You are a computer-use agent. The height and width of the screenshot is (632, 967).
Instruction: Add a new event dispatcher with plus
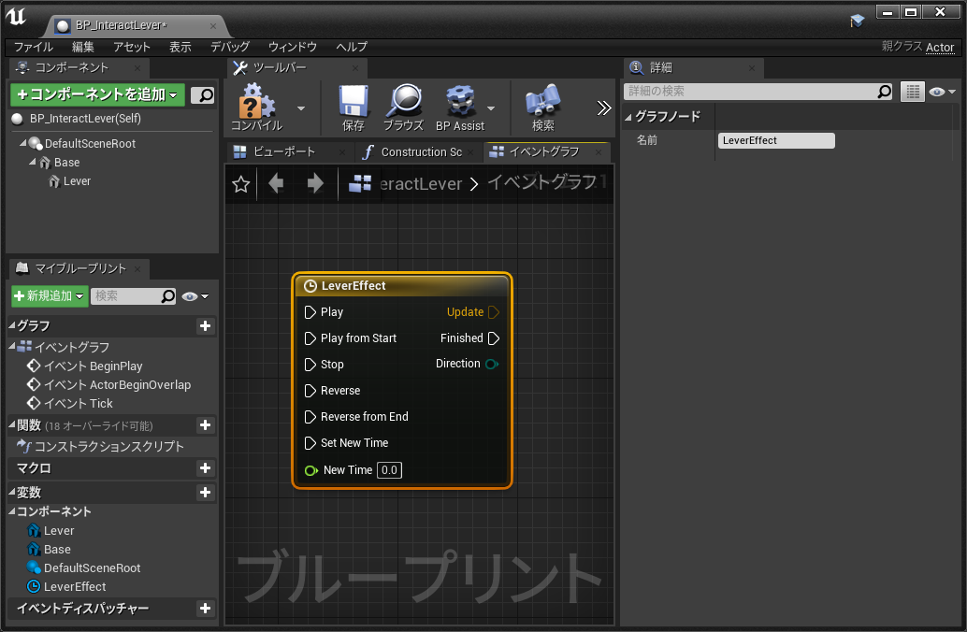[206, 609]
